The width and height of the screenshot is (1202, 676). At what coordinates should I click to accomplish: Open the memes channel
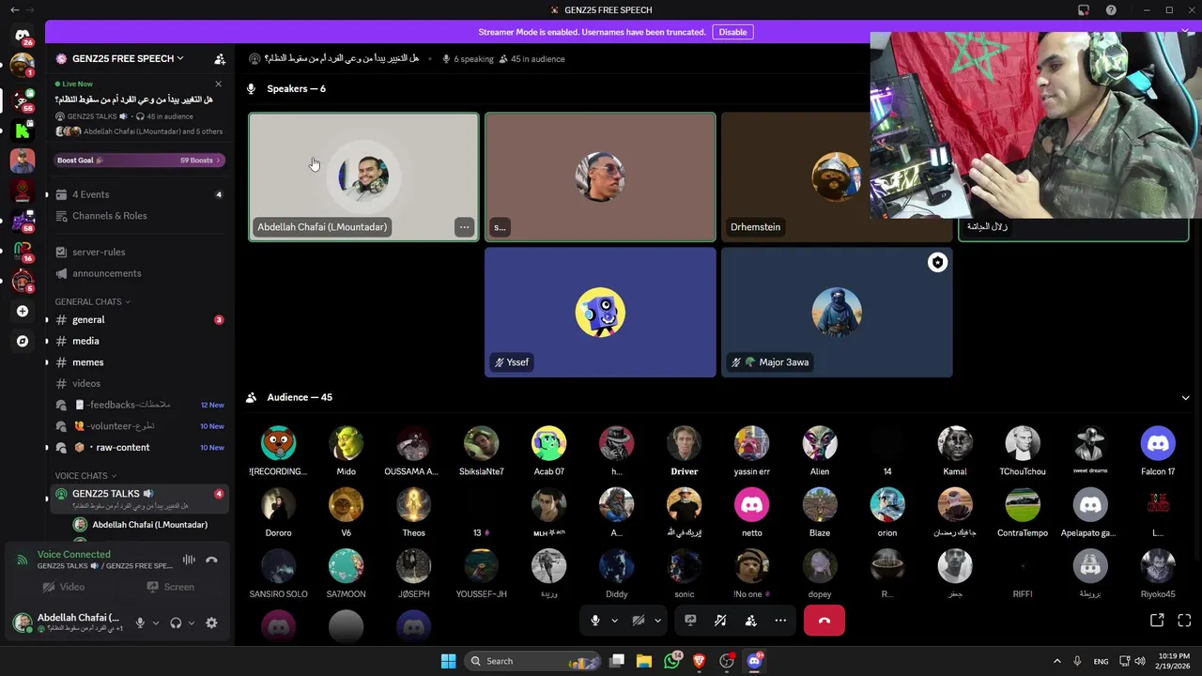[138, 362]
